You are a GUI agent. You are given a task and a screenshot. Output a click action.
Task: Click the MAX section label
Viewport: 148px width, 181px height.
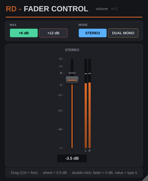[13, 25]
